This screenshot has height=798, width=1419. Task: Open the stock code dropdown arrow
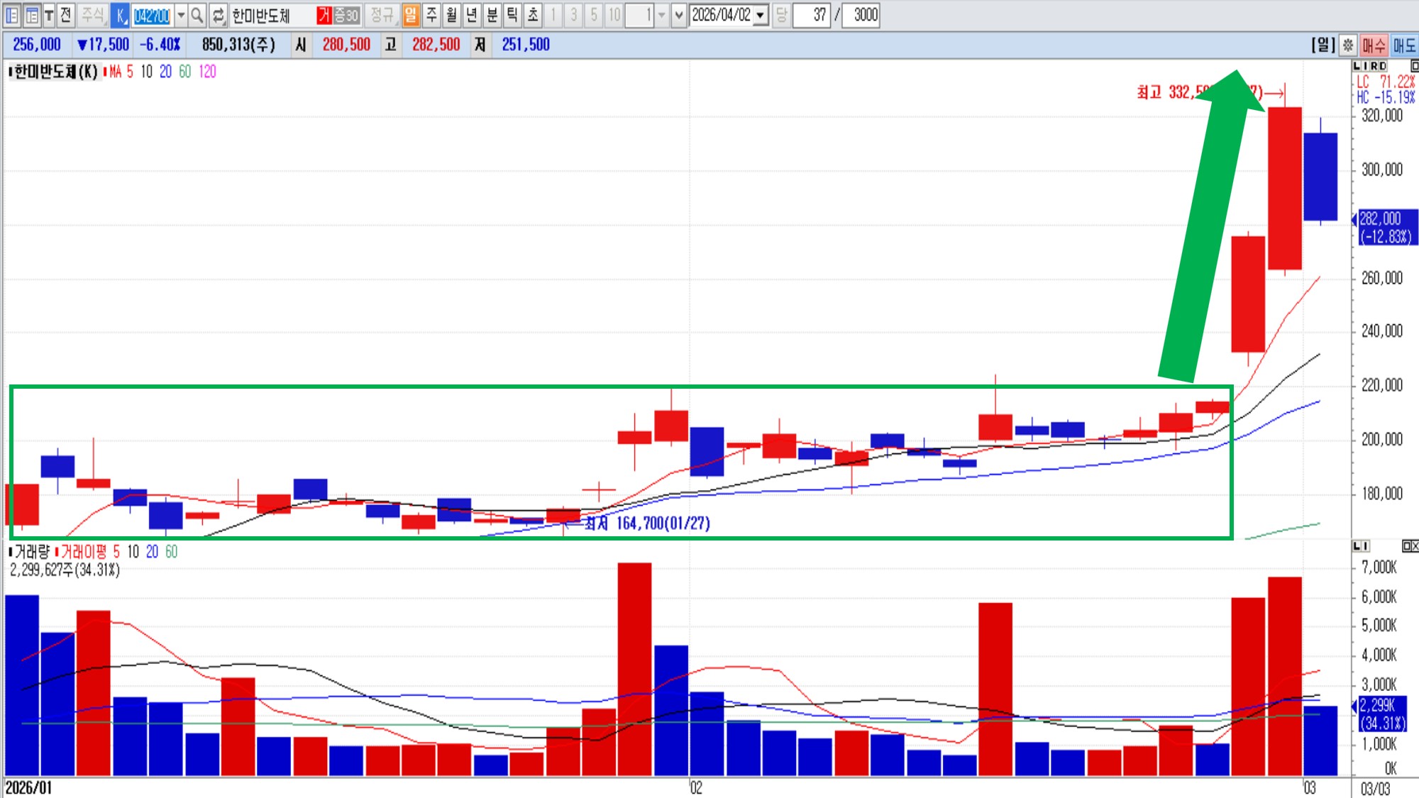coord(181,15)
